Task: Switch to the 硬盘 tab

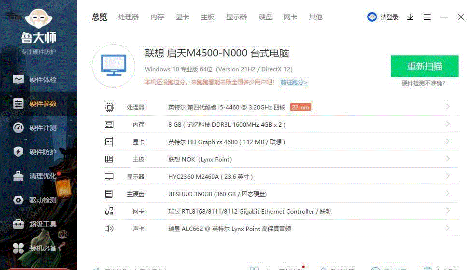Action: click(x=265, y=17)
